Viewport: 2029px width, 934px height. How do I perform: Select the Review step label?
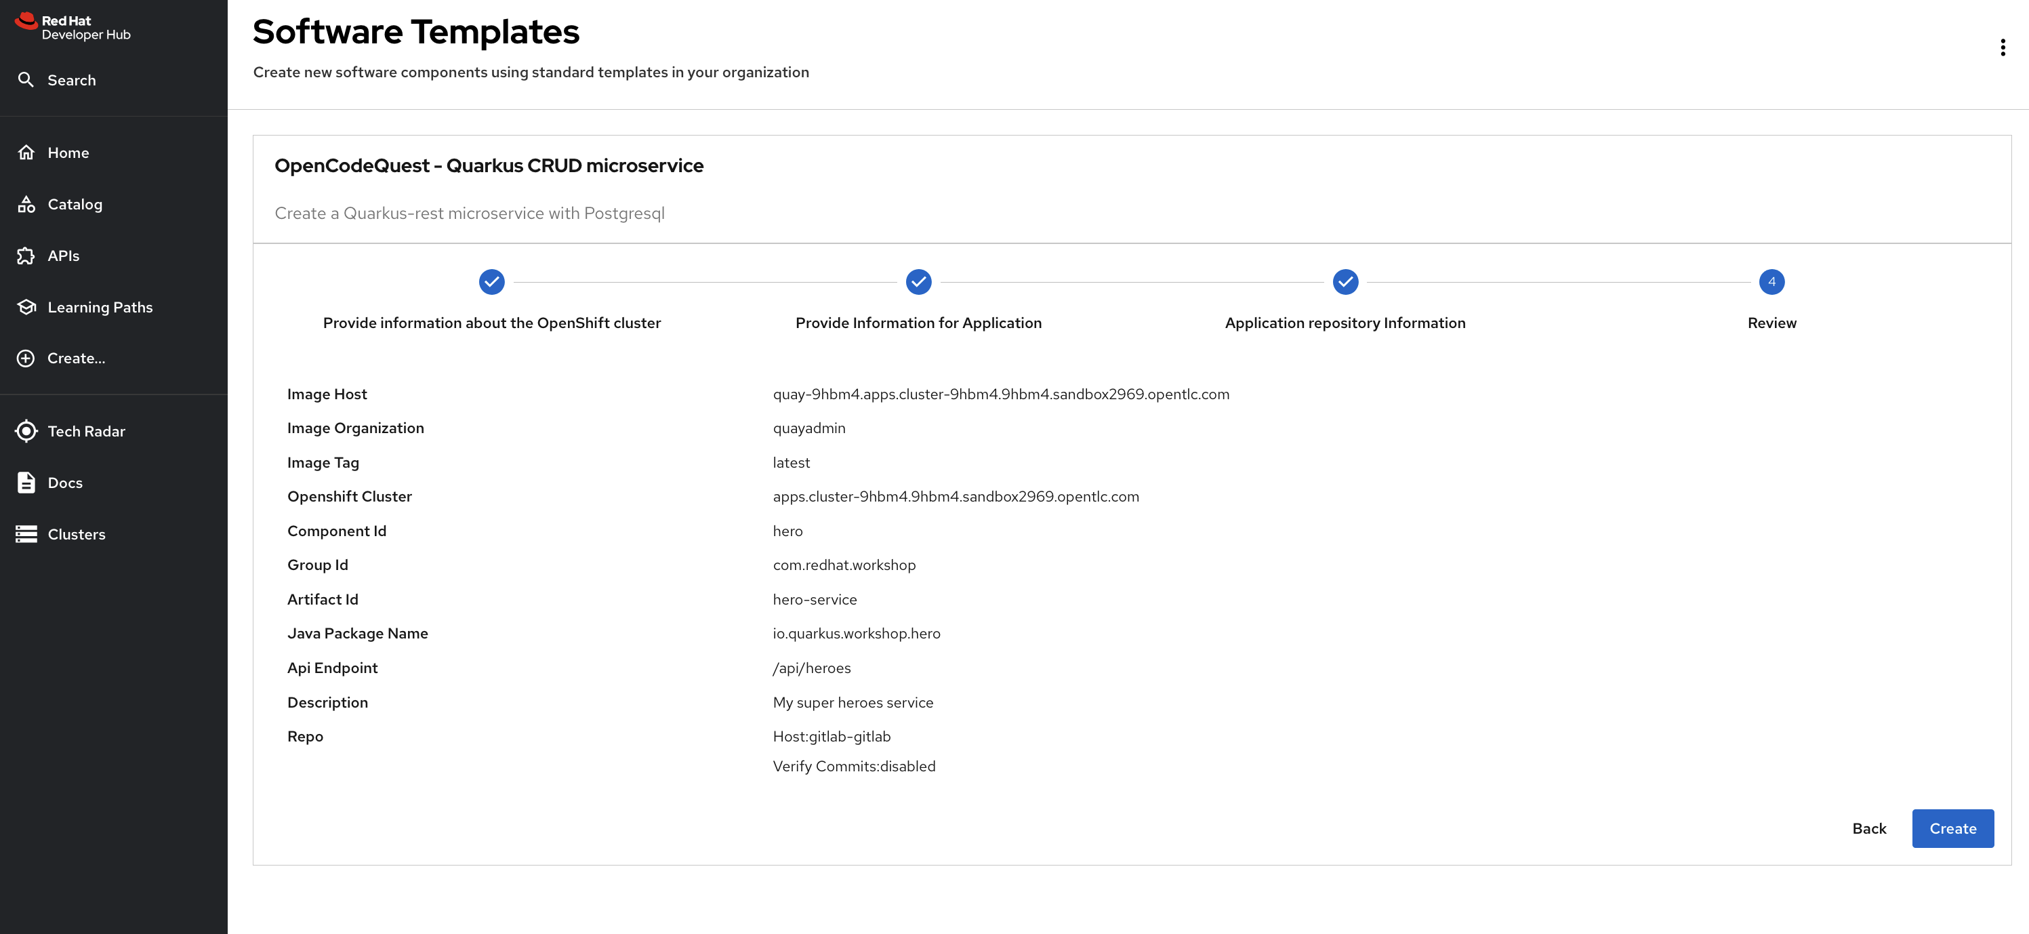1771,323
